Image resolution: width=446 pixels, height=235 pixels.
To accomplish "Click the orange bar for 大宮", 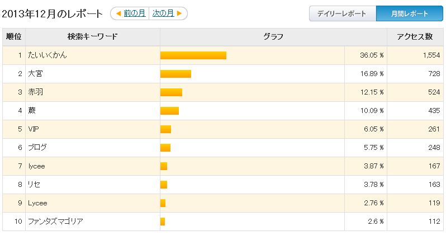I will (x=176, y=74).
